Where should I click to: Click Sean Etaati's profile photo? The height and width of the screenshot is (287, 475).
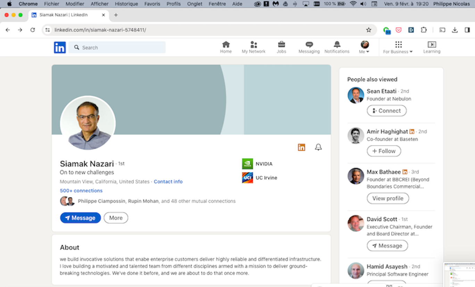[x=356, y=95]
